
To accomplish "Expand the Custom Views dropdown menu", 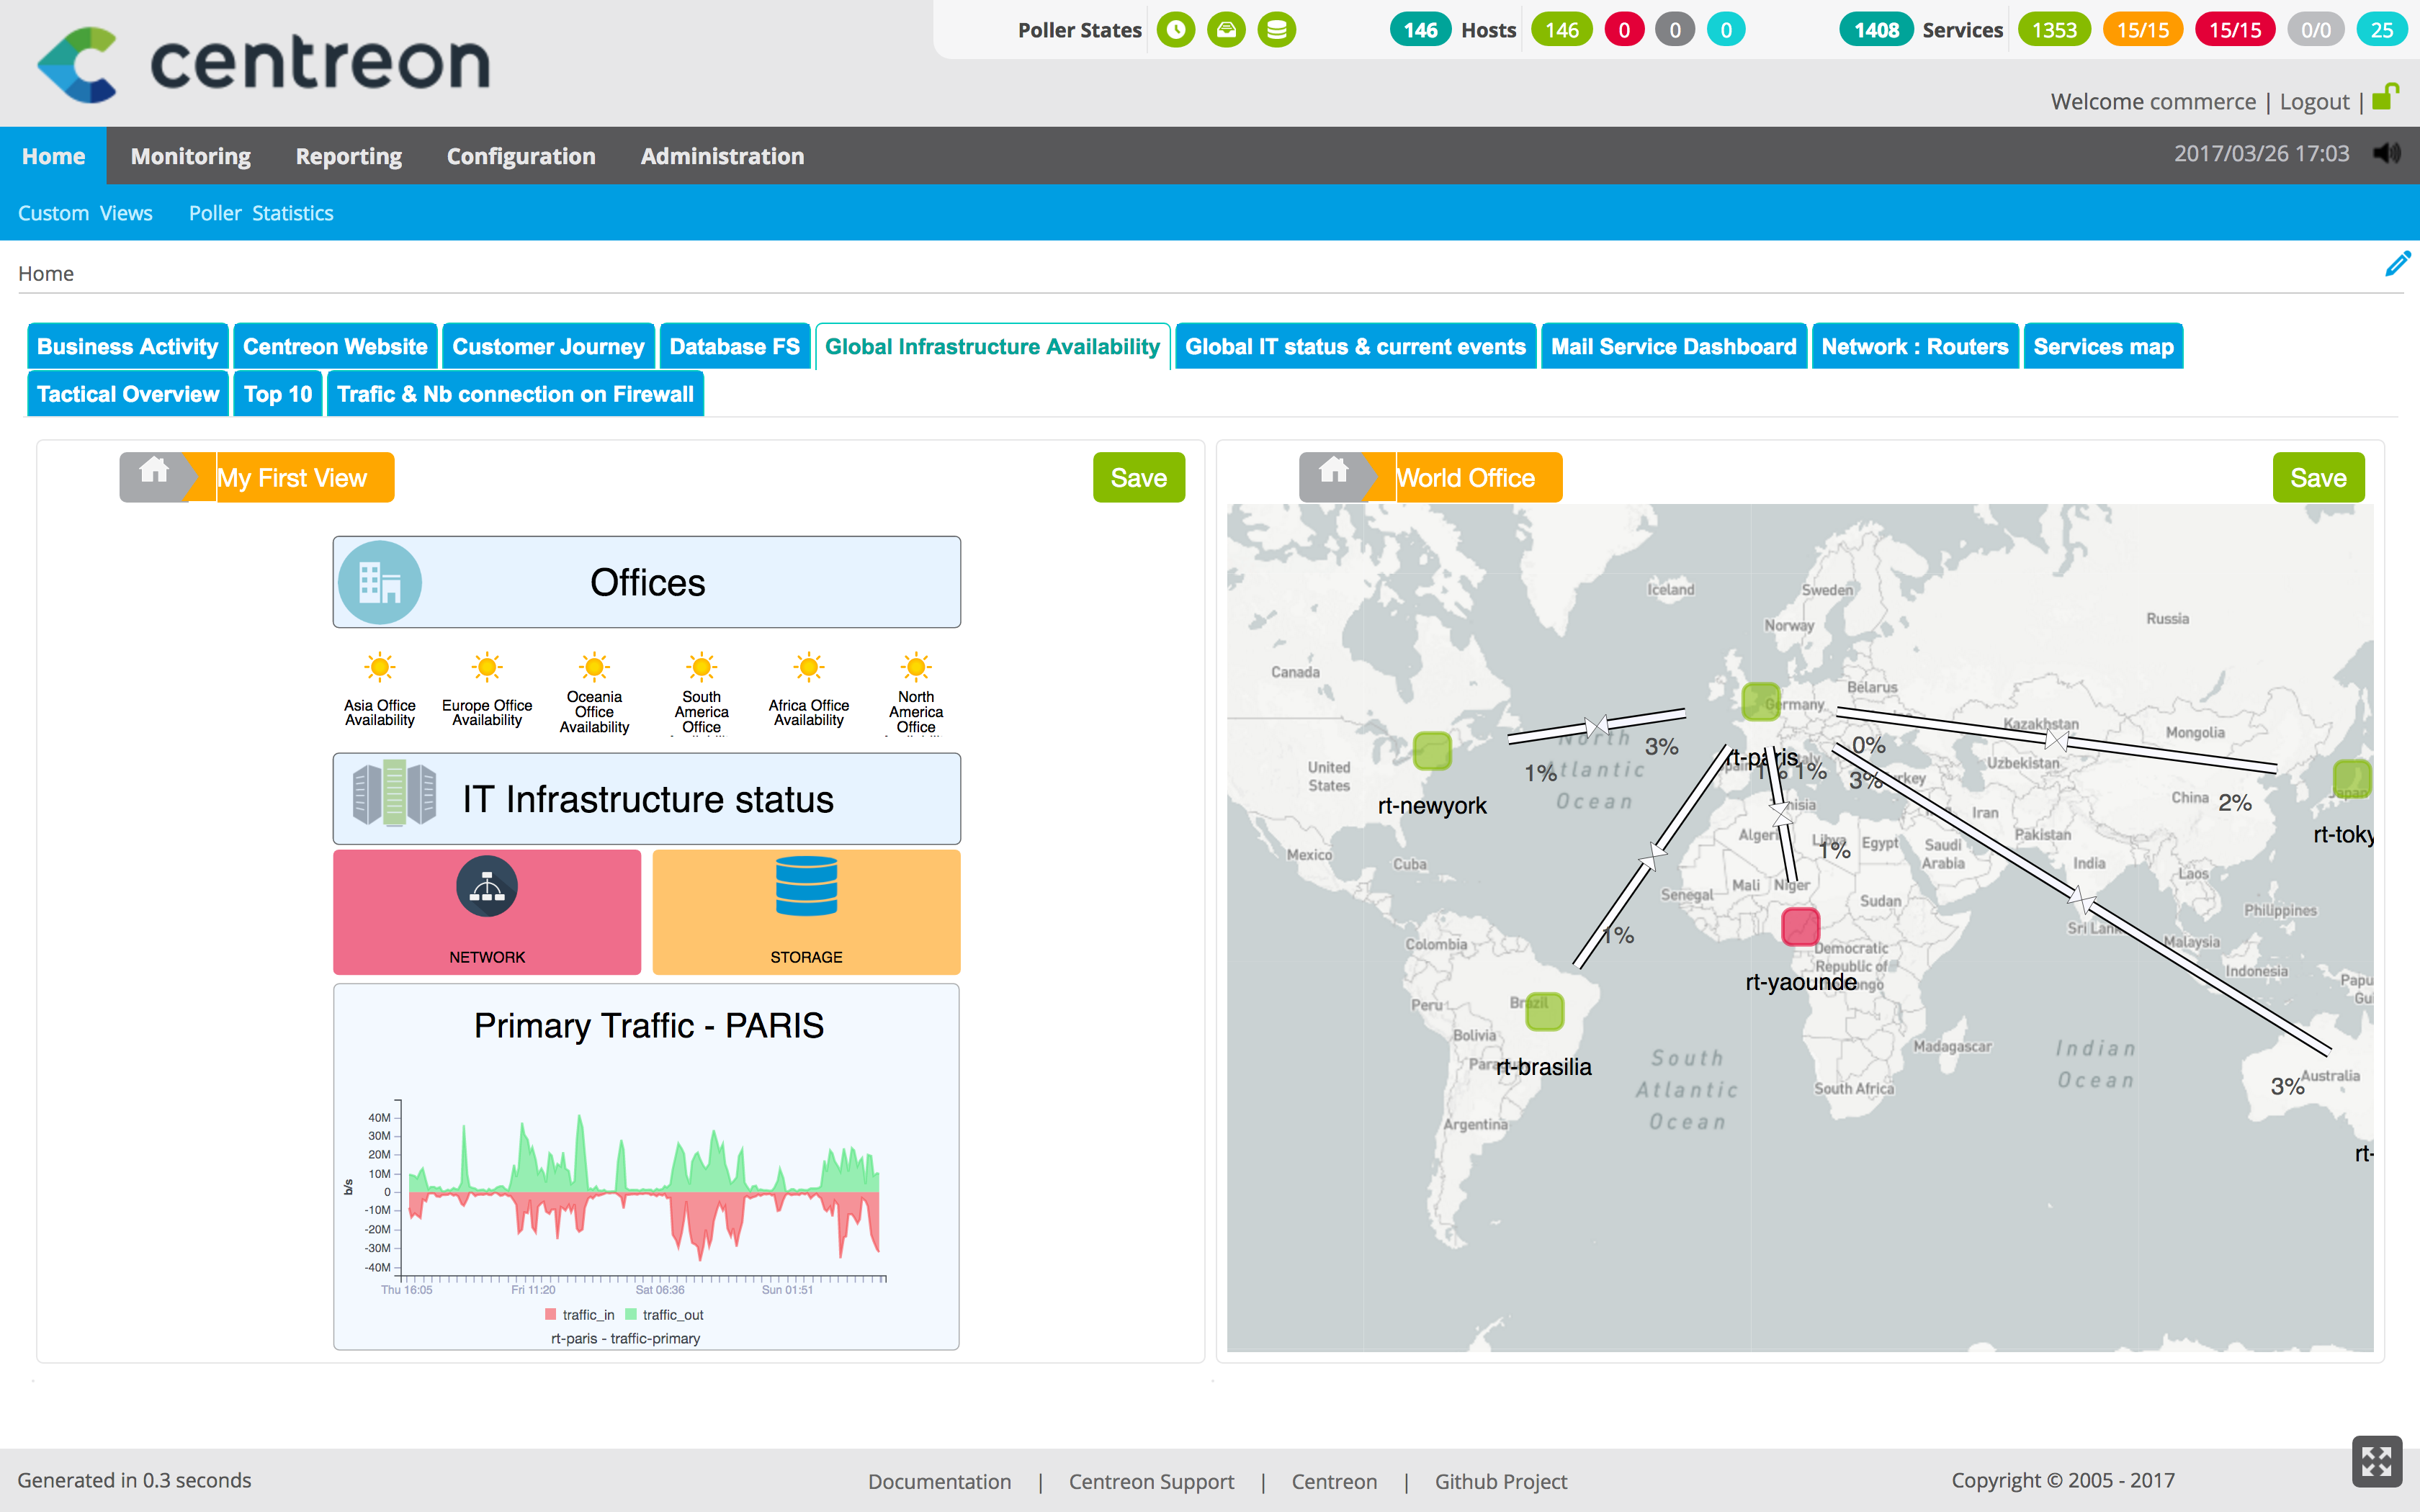I will click(86, 212).
